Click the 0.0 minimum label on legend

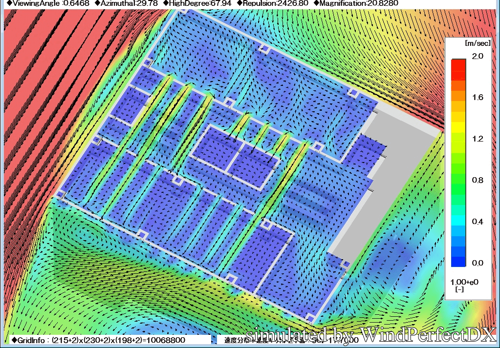click(477, 263)
